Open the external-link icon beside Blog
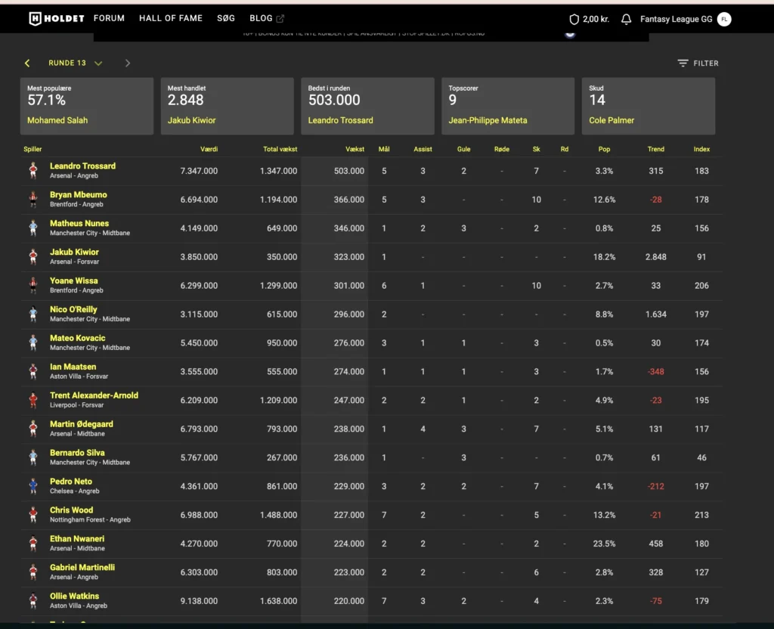Screen dimensions: 774x629 coord(280,19)
